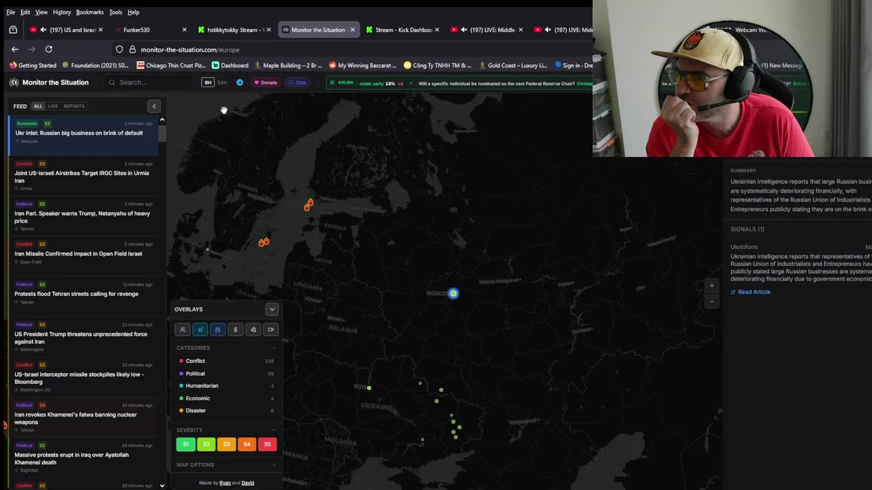Close the Funker530 browser tab

184,30
